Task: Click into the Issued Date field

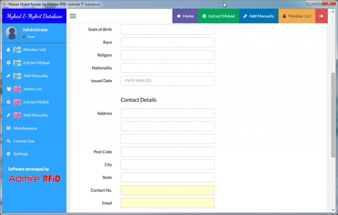Action: tap(167, 81)
